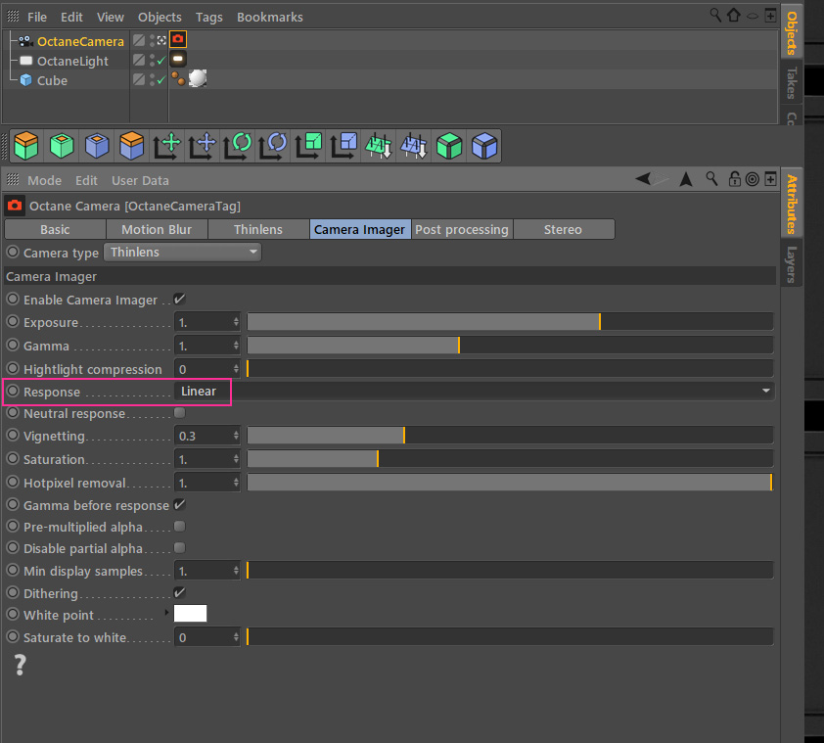Viewport: 824px width, 743px height.
Task: Click the green cube with dark edges icon
Action: pyautogui.click(x=449, y=146)
